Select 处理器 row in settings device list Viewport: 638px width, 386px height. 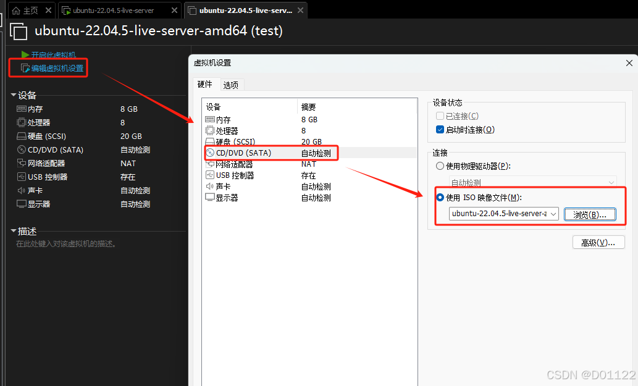point(310,130)
